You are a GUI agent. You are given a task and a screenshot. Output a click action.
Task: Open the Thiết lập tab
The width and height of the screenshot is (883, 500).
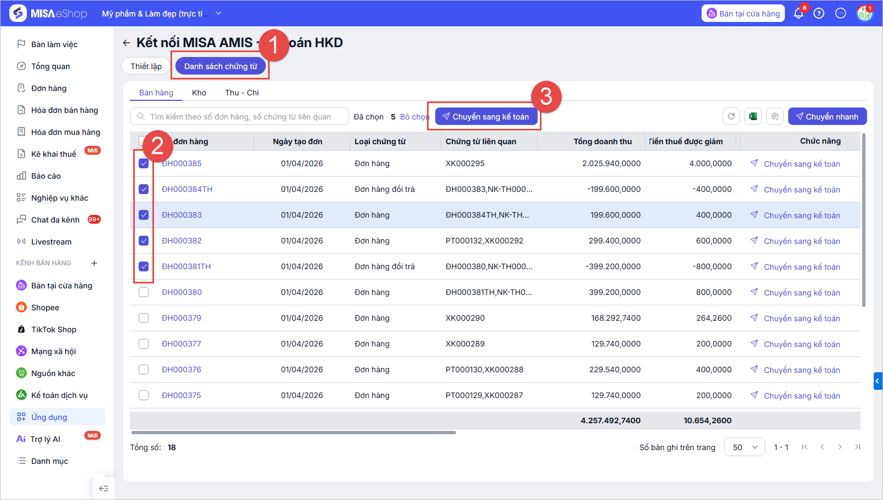146,66
